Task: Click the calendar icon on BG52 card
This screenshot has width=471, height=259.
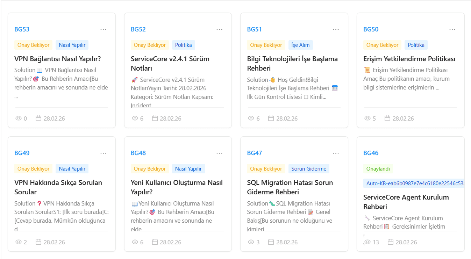Action: [x=155, y=118]
